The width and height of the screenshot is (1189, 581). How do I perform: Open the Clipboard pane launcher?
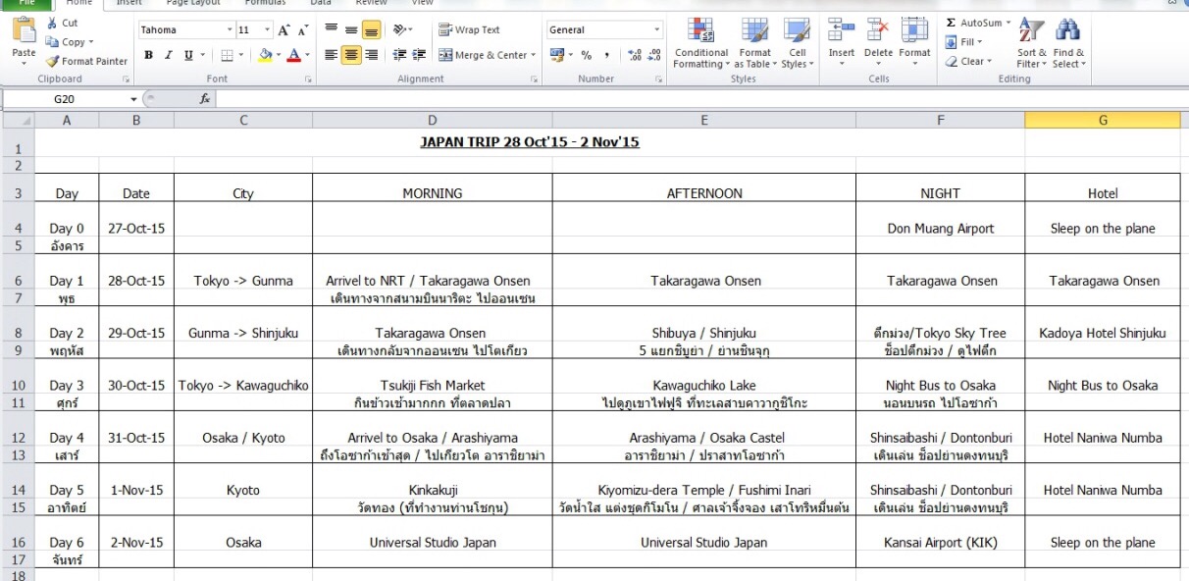pyautogui.click(x=125, y=79)
